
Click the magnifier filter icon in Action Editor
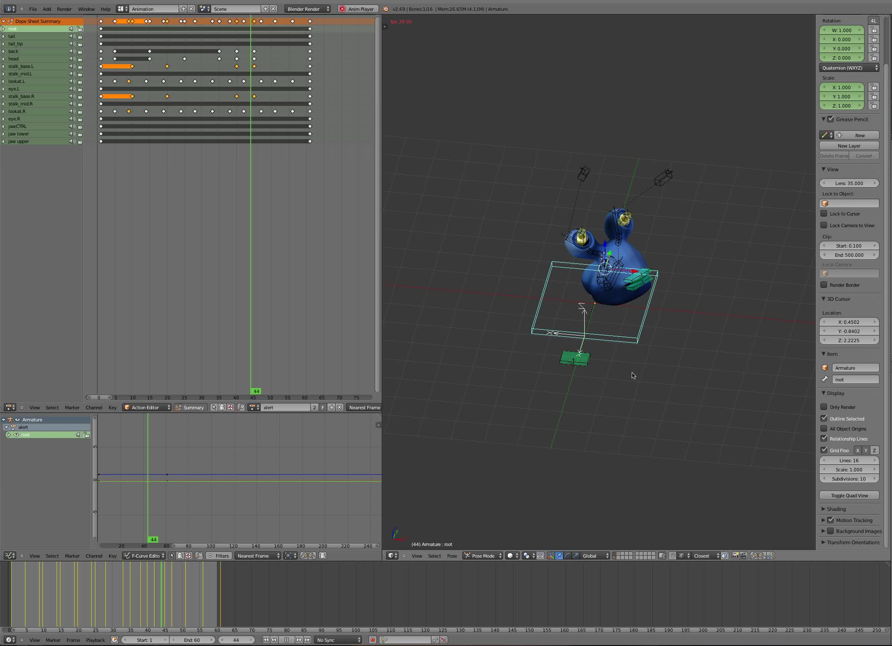241,407
